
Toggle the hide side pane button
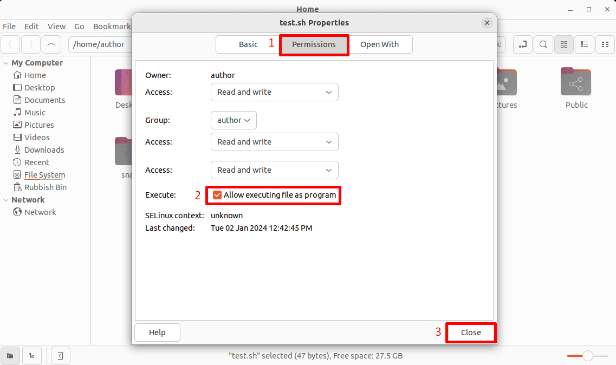point(60,356)
